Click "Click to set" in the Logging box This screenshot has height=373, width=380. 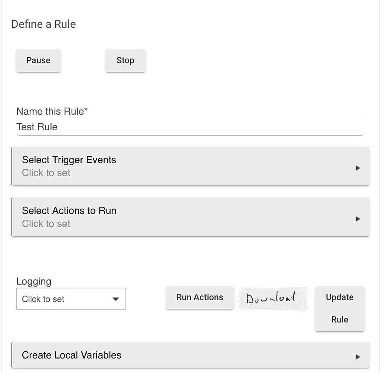[x=43, y=299]
